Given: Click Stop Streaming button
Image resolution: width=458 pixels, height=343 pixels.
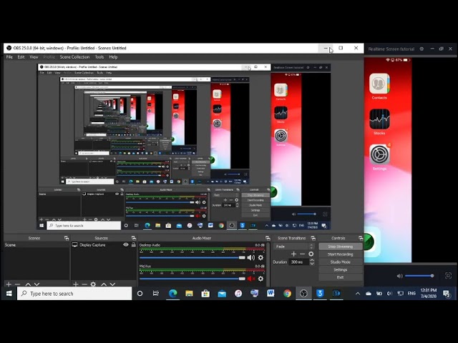Looking at the screenshot, I should 341,247.
